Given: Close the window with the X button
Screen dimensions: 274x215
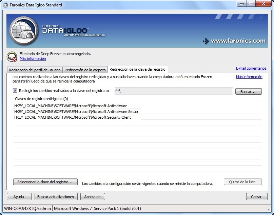Looking at the screenshot, I should [263, 4].
